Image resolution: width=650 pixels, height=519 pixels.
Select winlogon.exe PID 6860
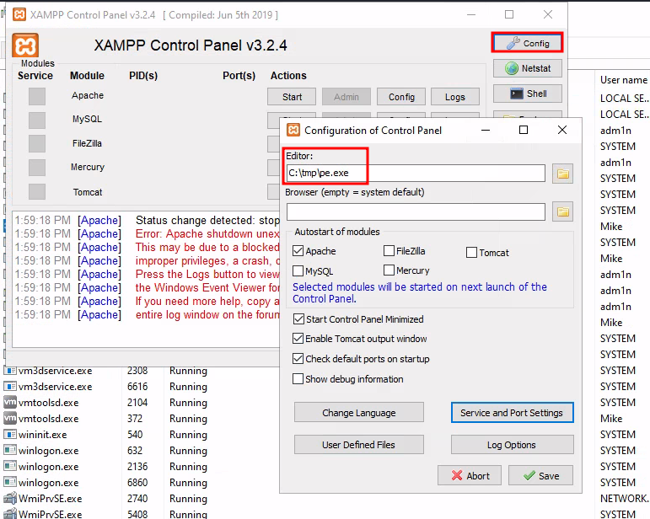325,483
